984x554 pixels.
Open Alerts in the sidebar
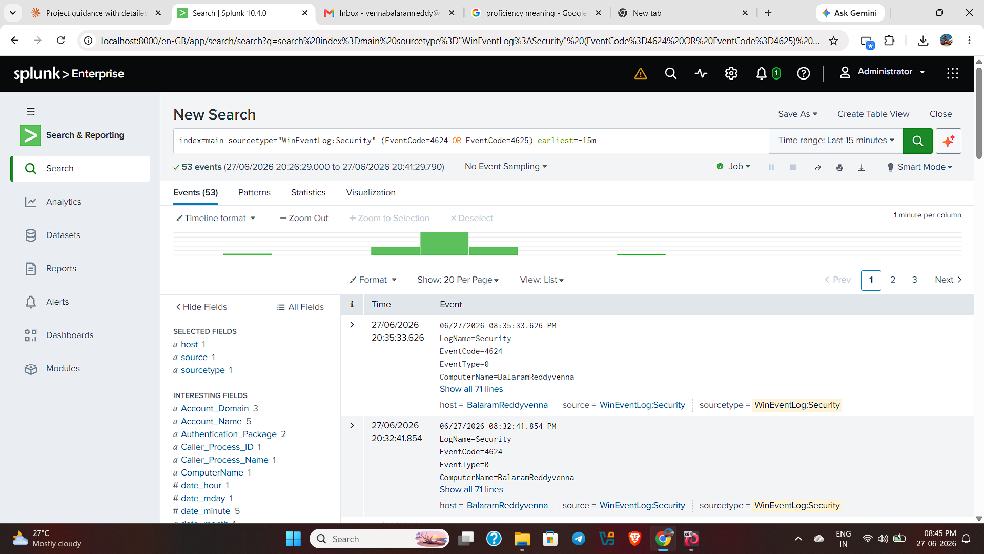point(57,302)
